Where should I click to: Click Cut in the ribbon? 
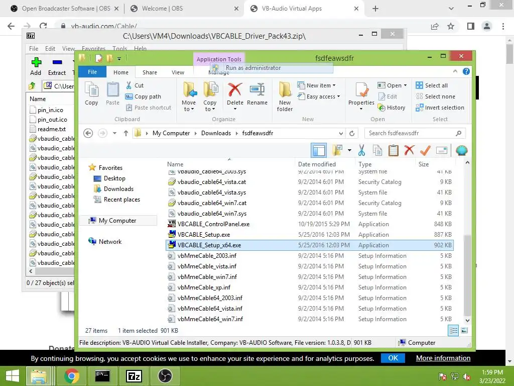pos(135,85)
